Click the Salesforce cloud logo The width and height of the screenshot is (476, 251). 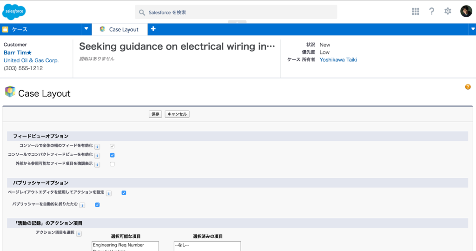click(14, 12)
